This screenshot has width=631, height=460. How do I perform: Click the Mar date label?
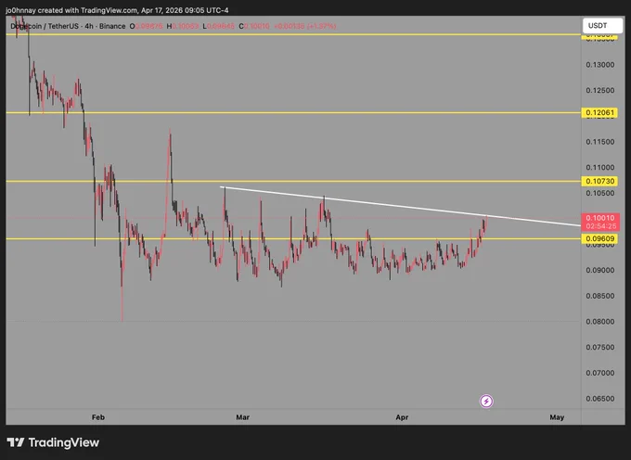point(243,417)
